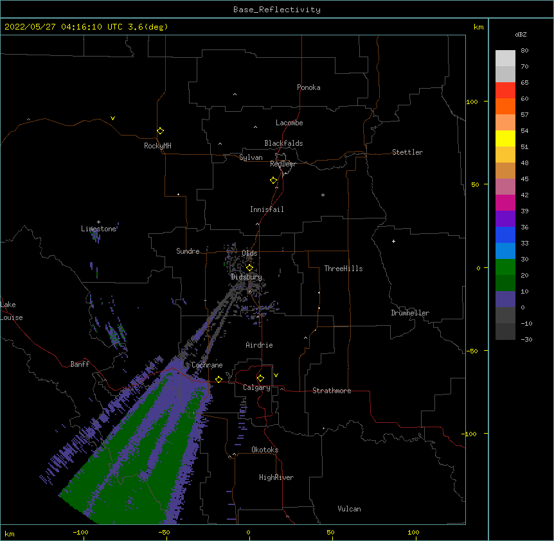Click the Strathmore city label
554x541 pixels.
click(x=332, y=391)
